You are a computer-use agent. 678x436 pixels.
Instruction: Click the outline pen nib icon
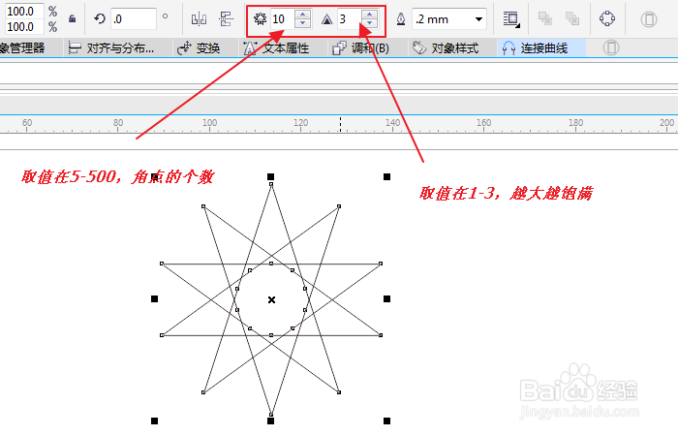click(x=401, y=19)
